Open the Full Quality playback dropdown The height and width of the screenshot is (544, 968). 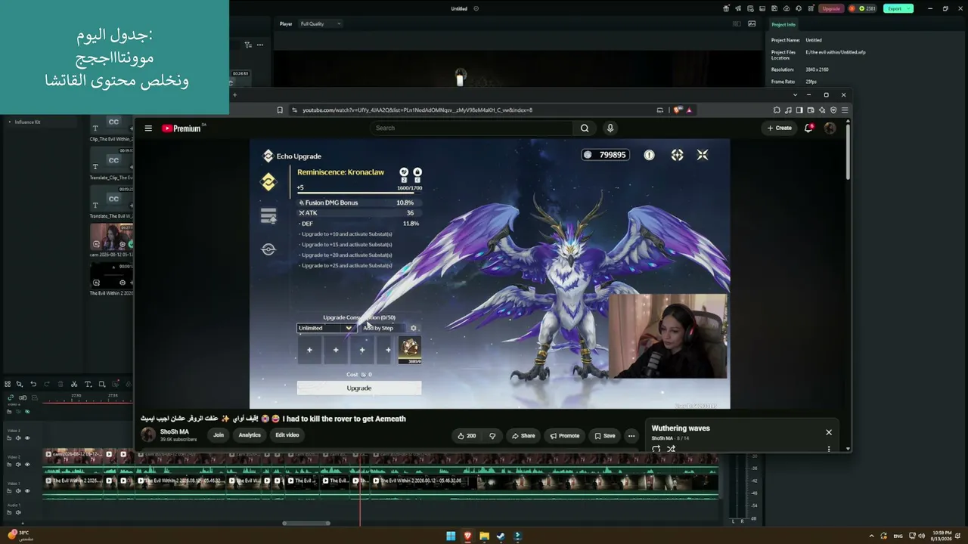[x=321, y=24]
